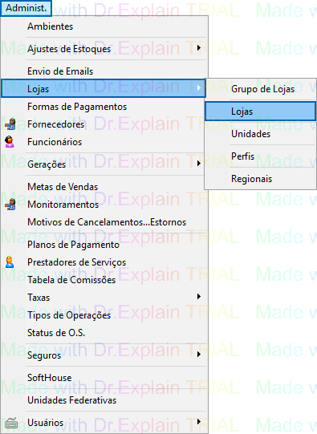317x434 pixels.
Task: Expand the Usuários submenu arrow
Action: pos(198,421)
